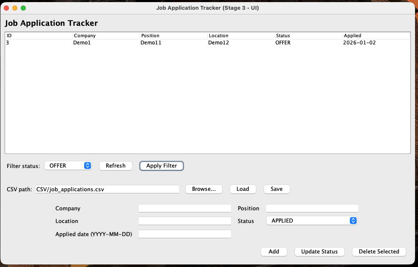The width and height of the screenshot is (418, 267).
Task: Click the Delete Selected button
Action: [x=379, y=252]
